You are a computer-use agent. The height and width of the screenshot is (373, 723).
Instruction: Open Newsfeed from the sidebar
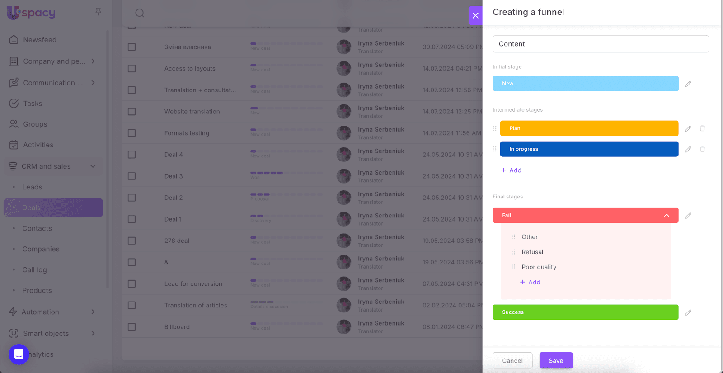coord(40,40)
